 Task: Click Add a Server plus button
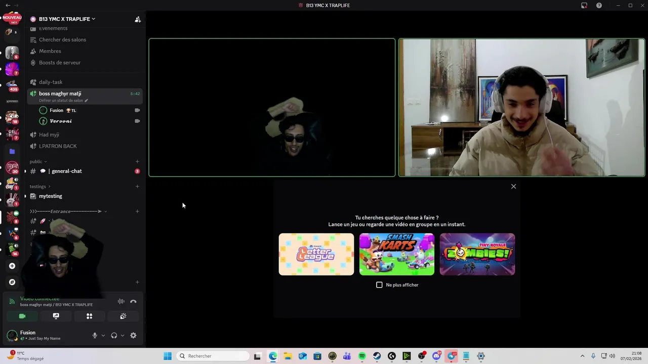point(12,266)
